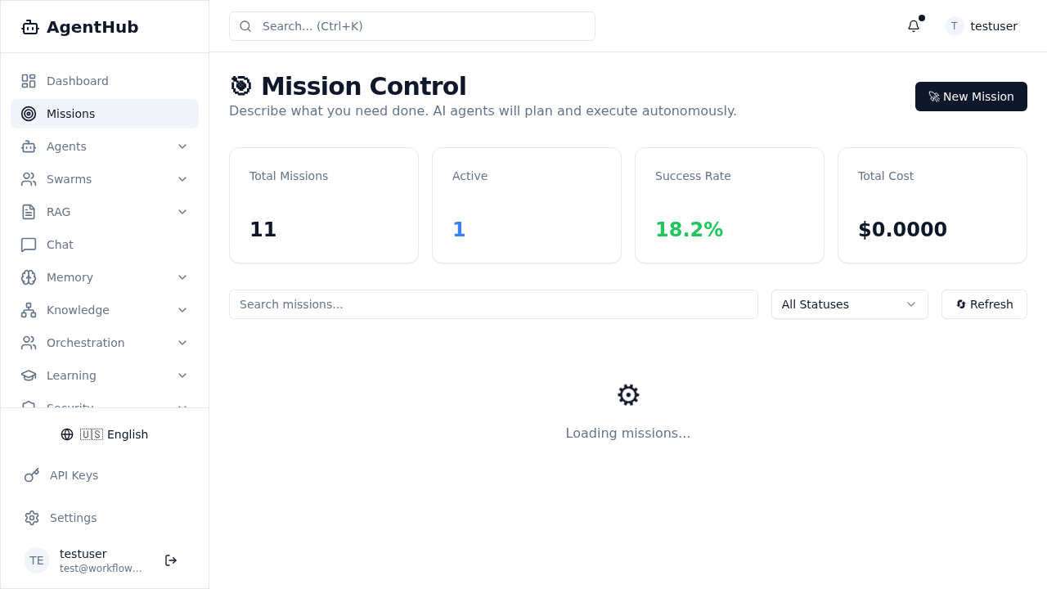Select Memory in the sidebar menu

(x=70, y=277)
